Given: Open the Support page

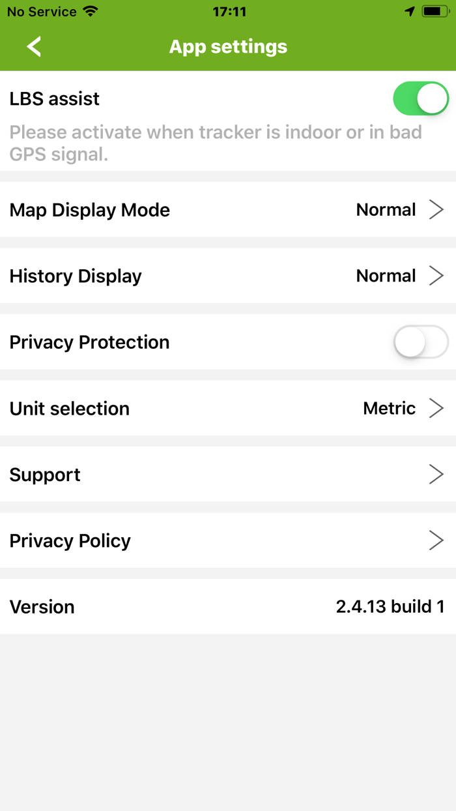Looking at the screenshot, I should (x=228, y=474).
